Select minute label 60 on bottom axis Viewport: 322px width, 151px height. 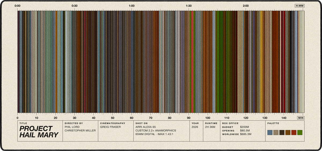(x=131, y=118)
